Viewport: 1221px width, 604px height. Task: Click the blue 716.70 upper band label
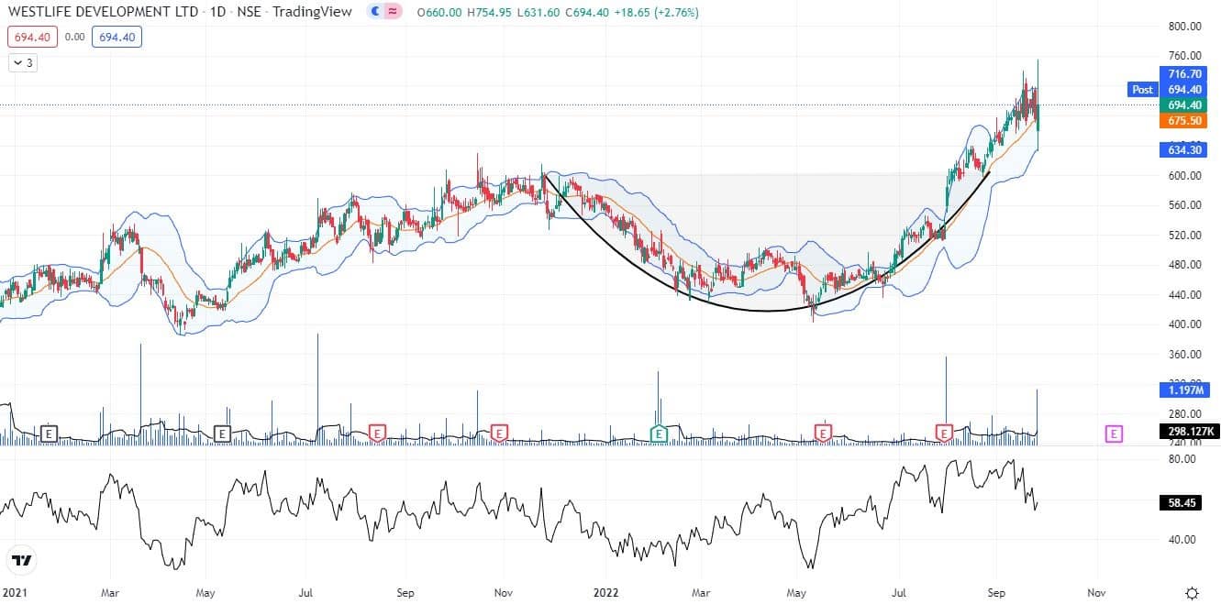(1182, 74)
